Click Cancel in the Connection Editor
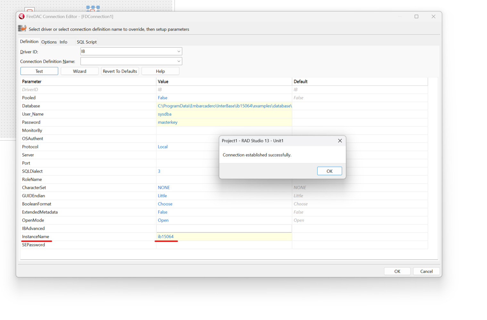Viewport: 487px width, 320px height. pyautogui.click(x=426, y=271)
